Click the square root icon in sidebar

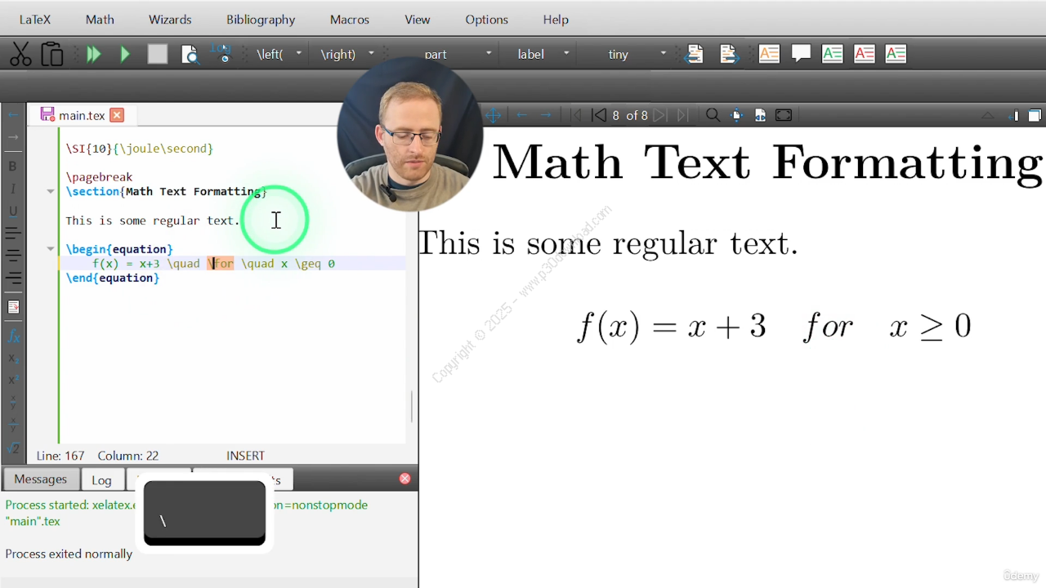tap(14, 448)
